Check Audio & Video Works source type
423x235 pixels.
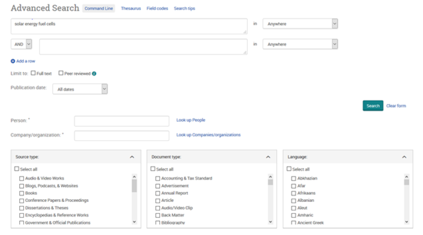click(x=21, y=178)
